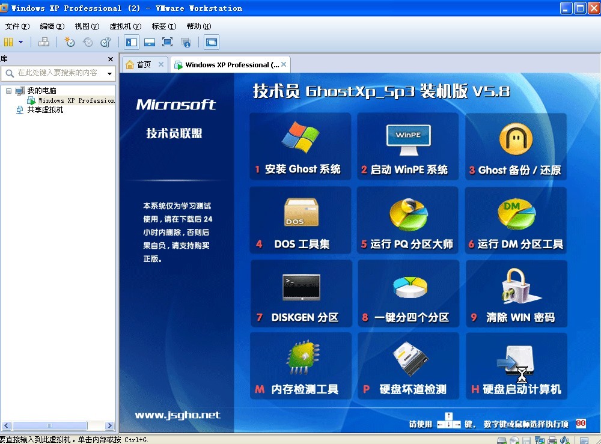
Task: Click the printer status bar icon
Action: [x=552, y=440]
